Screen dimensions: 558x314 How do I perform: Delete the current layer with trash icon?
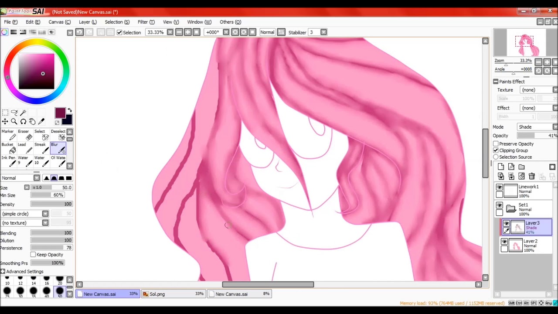(532, 176)
